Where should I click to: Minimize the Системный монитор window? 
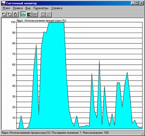click(133, 3)
